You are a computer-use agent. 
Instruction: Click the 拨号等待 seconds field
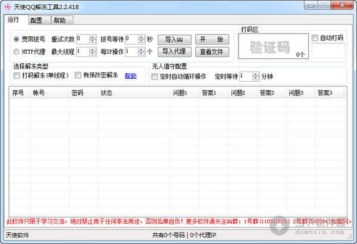131,39
